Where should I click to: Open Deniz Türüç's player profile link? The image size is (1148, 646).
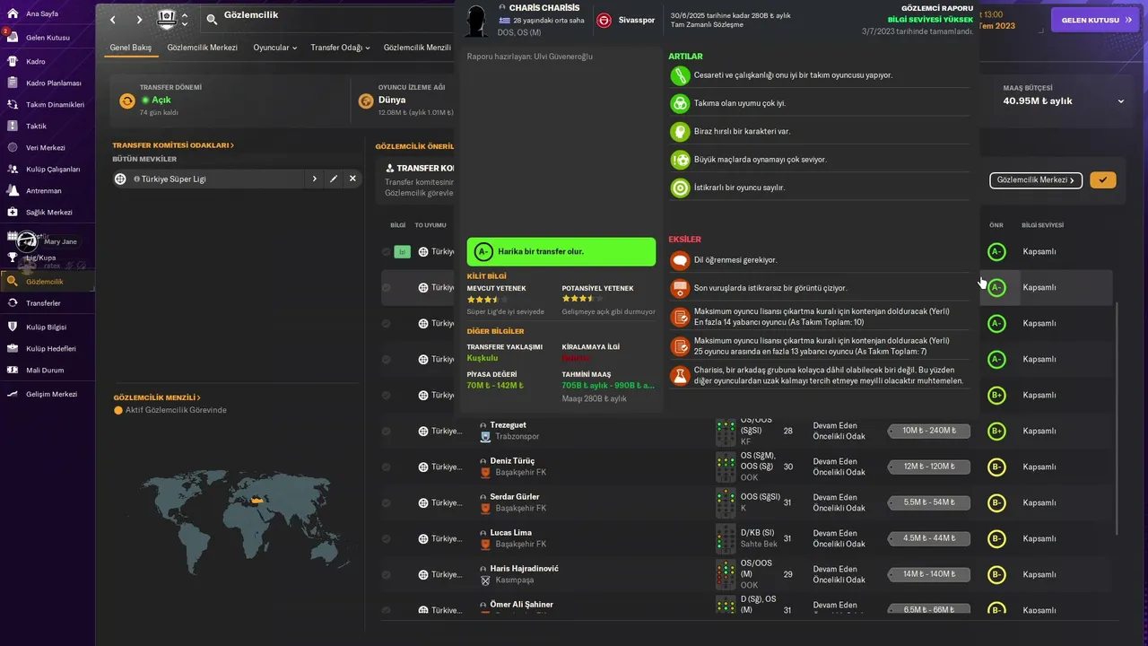pyautogui.click(x=512, y=461)
